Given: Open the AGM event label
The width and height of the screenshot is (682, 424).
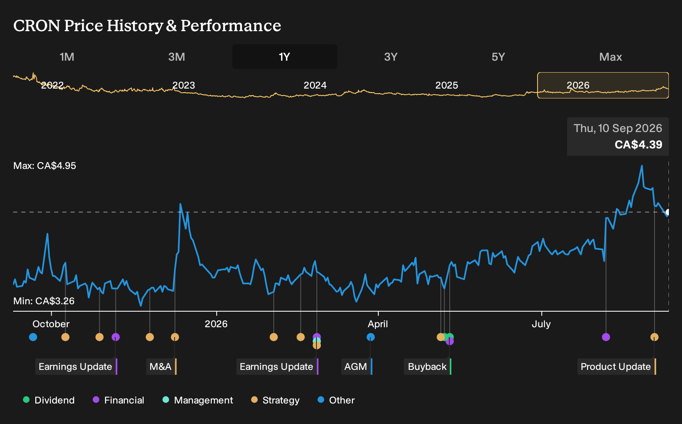Looking at the screenshot, I should pyautogui.click(x=357, y=367).
